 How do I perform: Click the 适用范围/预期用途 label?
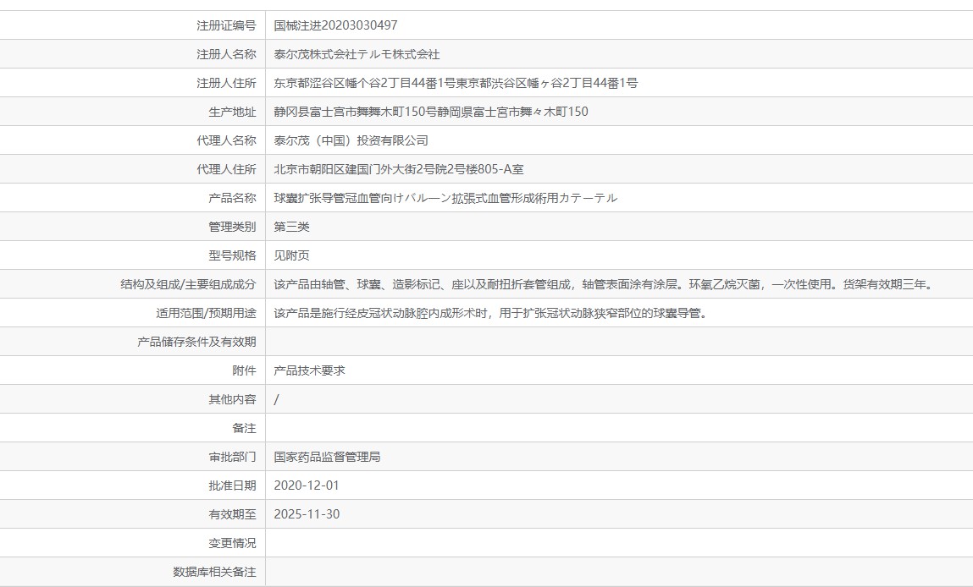coord(206,313)
